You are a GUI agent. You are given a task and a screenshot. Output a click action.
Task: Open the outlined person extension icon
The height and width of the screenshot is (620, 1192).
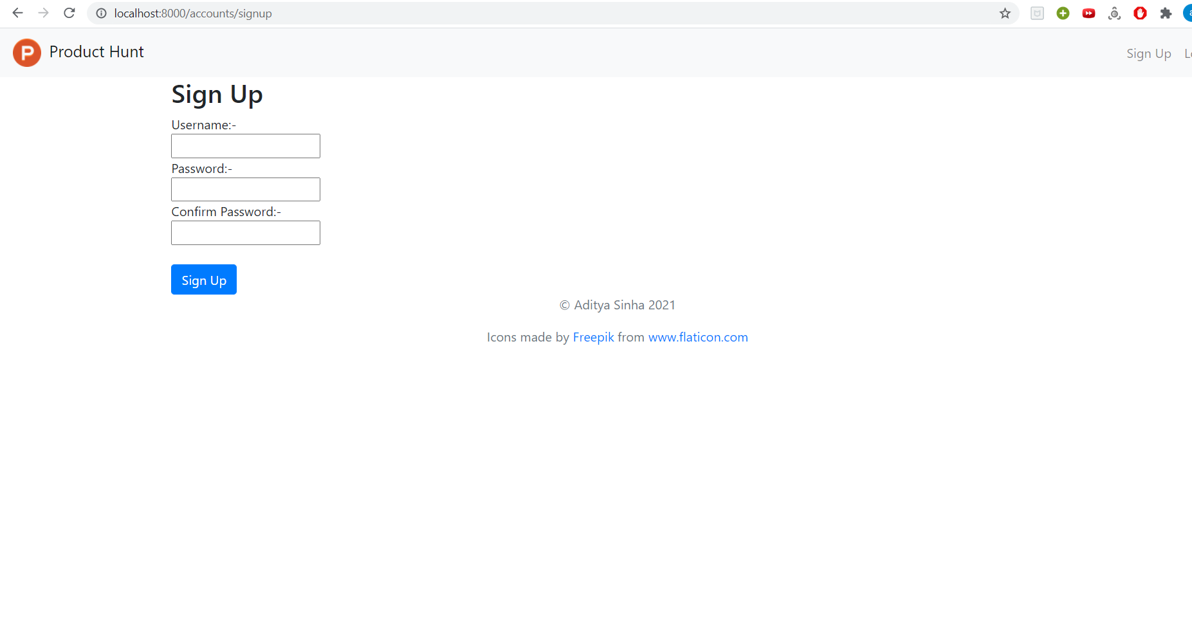[1114, 14]
